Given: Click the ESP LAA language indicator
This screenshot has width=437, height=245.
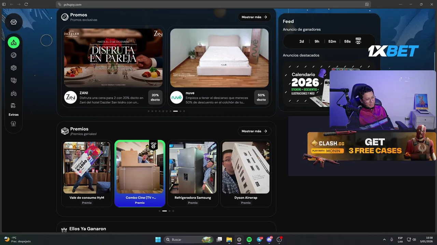Looking at the screenshot, I should click(x=400, y=240).
